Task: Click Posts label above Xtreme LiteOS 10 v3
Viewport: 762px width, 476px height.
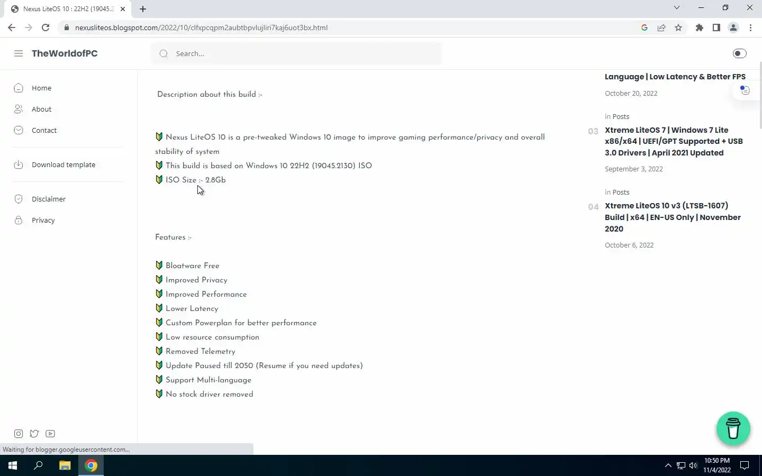Action: tap(621, 192)
